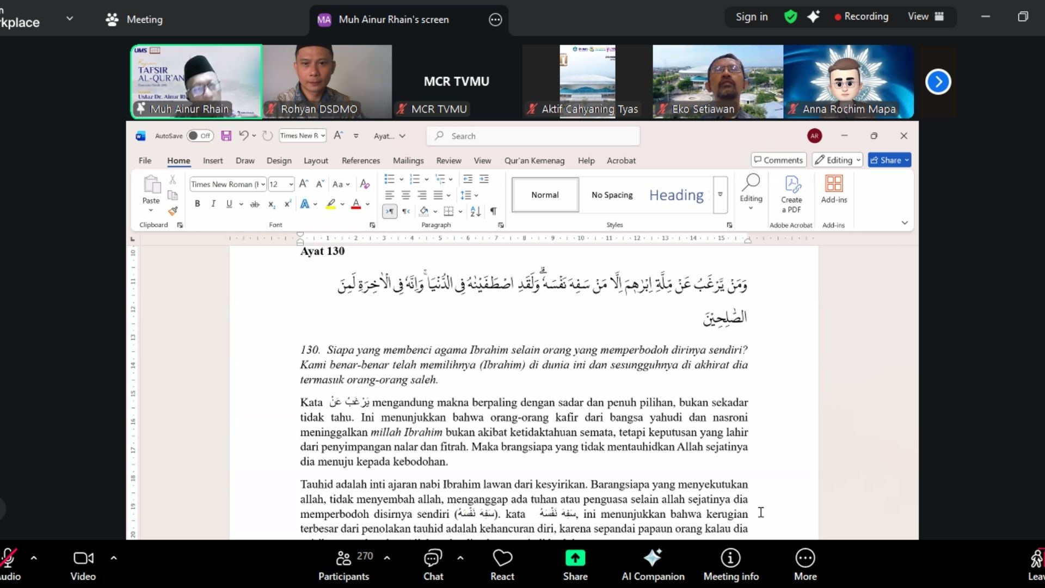This screenshot has width=1045, height=588.
Task: Toggle Show/Hide paragraph marks
Action: click(x=493, y=211)
